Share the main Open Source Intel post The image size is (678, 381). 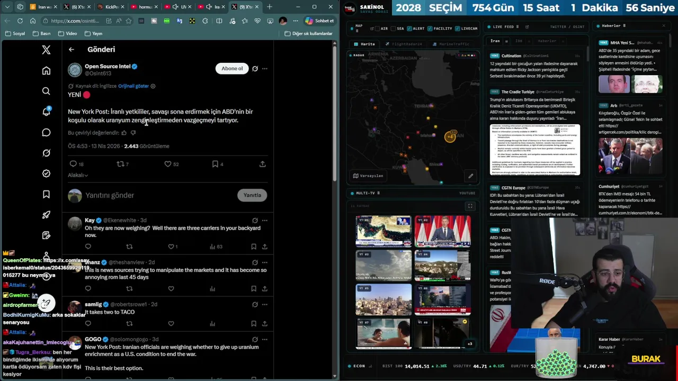tap(262, 164)
